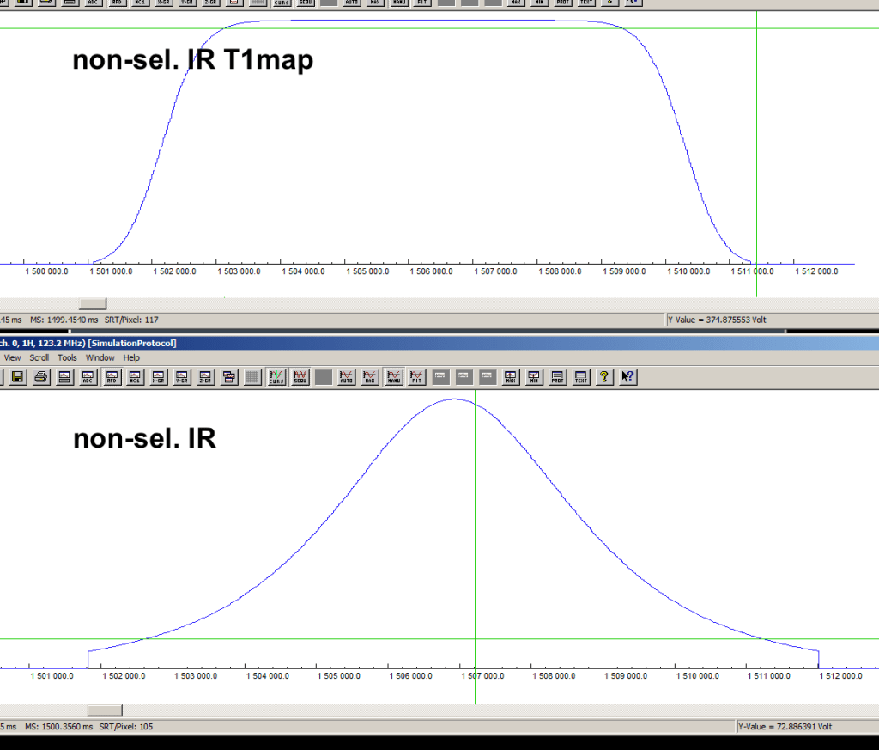Show the NC1 channel in lower toolbar
This screenshot has width=879, height=750.
click(136, 376)
